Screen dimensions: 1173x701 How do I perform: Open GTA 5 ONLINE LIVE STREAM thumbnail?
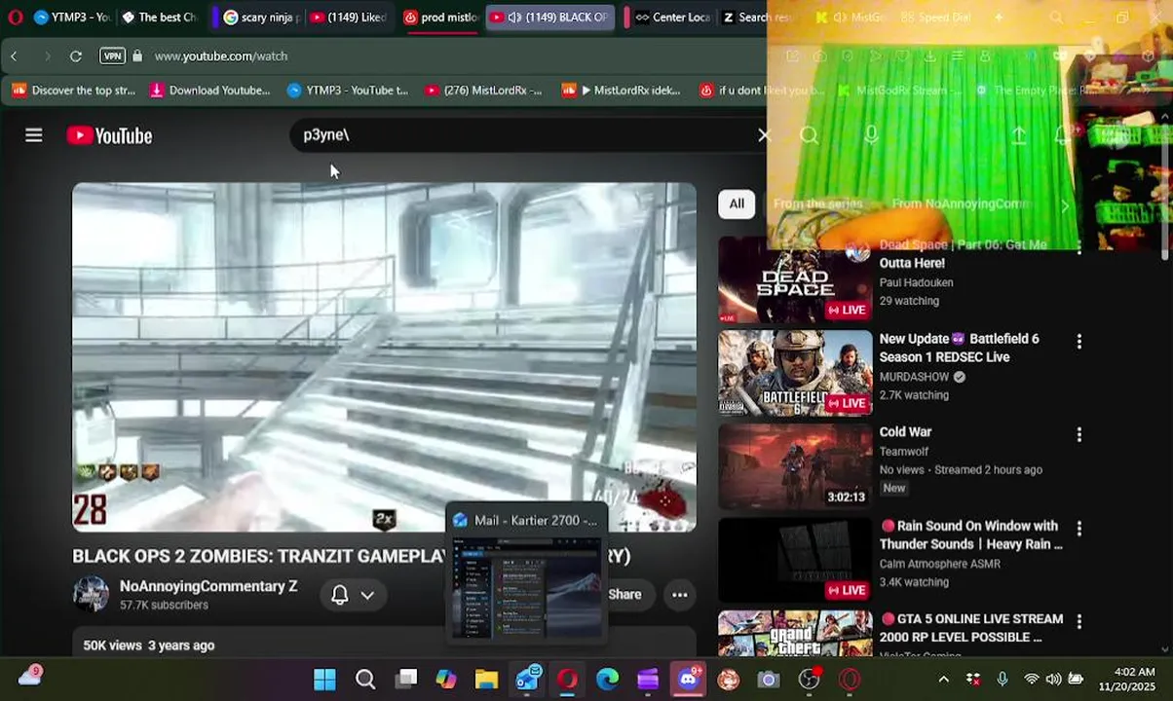795,634
